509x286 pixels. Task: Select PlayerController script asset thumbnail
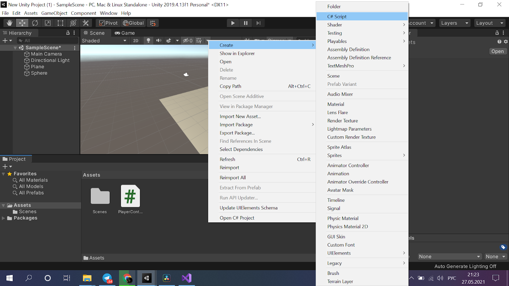[130, 199]
